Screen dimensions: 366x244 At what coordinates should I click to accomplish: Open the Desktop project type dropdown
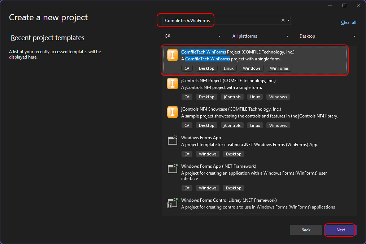[327, 36]
